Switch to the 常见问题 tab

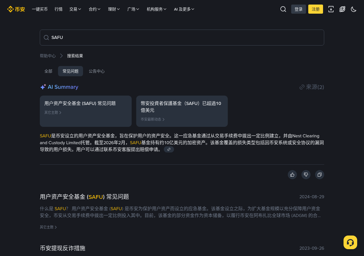(71, 71)
